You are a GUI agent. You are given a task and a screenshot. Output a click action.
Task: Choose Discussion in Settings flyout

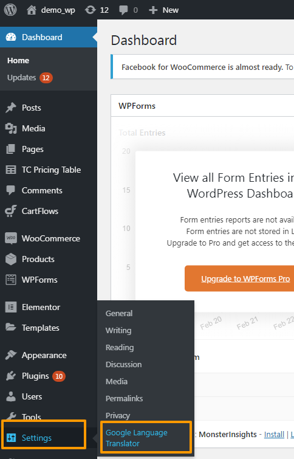tap(123, 364)
